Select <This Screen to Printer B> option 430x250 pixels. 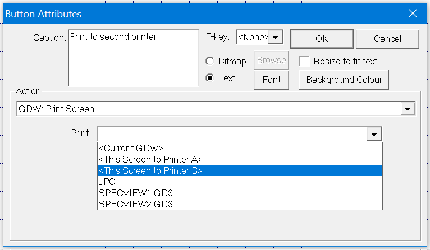pyautogui.click(x=150, y=170)
